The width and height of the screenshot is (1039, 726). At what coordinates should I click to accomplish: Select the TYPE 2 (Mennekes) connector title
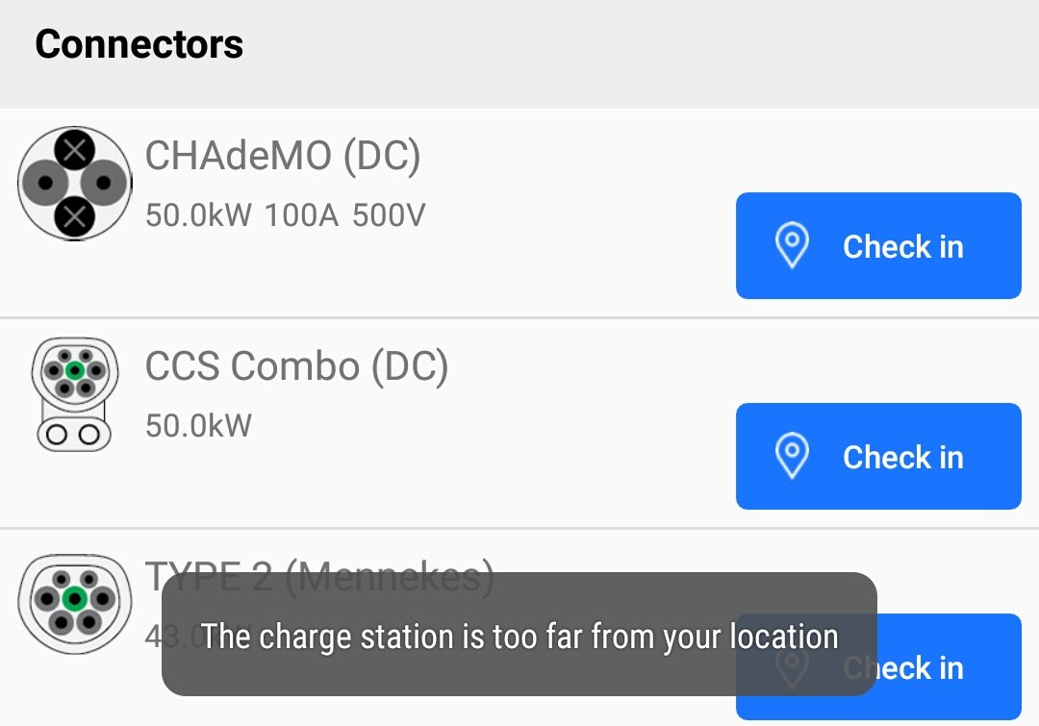(319, 575)
